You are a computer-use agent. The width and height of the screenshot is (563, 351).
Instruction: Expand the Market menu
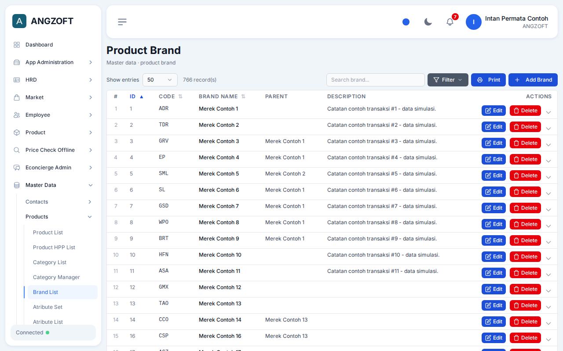pos(53,97)
